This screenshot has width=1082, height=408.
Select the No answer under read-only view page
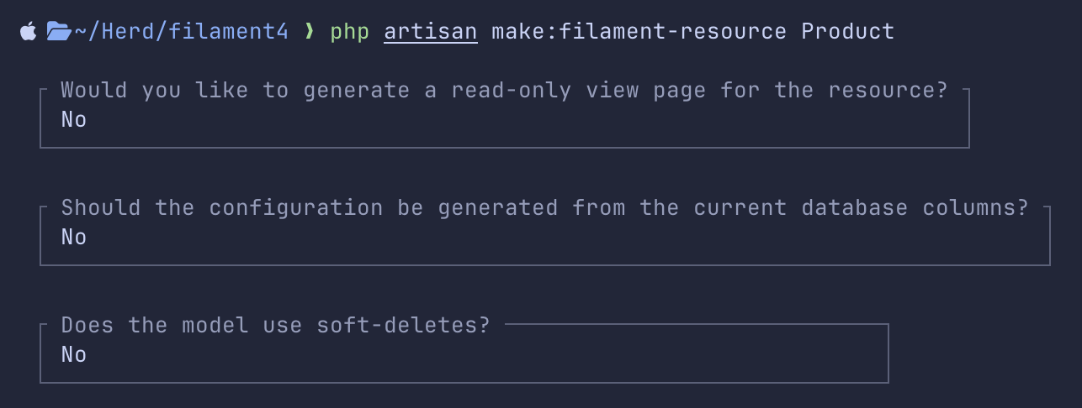pyautogui.click(x=74, y=119)
